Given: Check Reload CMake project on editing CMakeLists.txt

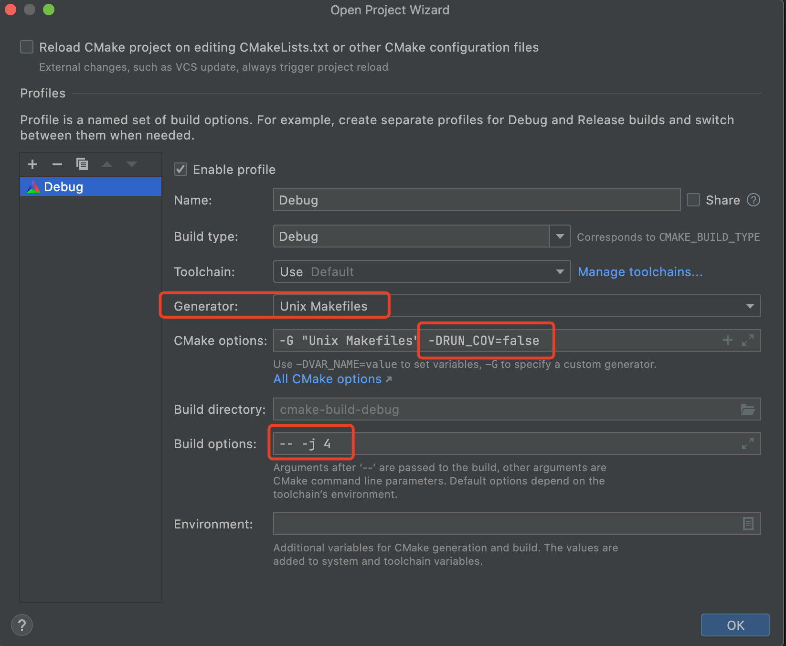Looking at the screenshot, I should (26, 46).
